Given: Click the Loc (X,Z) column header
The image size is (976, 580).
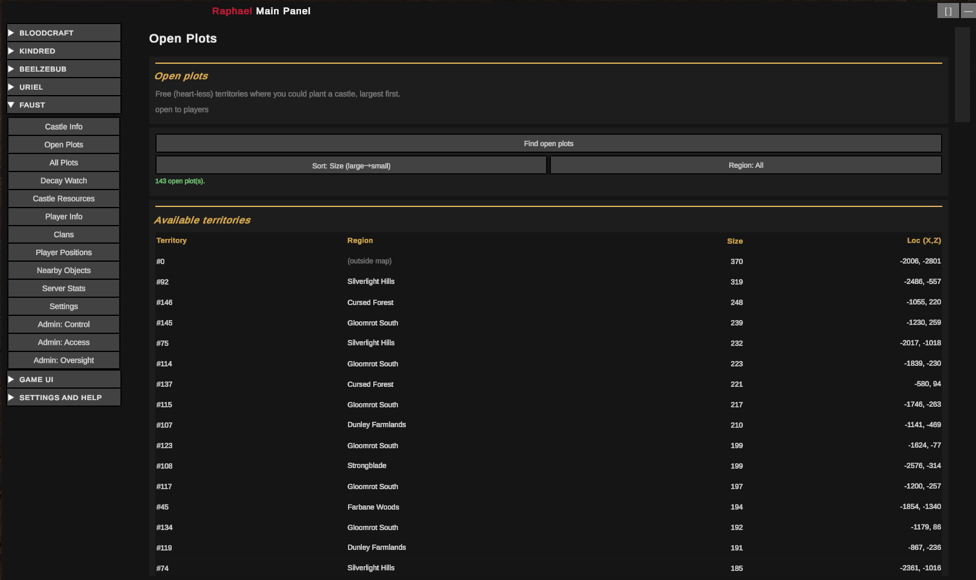Looking at the screenshot, I should pyautogui.click(x=924, y=240).
